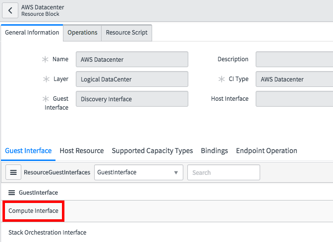Open Supported Capacity Types tab

[x=152, y=151]
